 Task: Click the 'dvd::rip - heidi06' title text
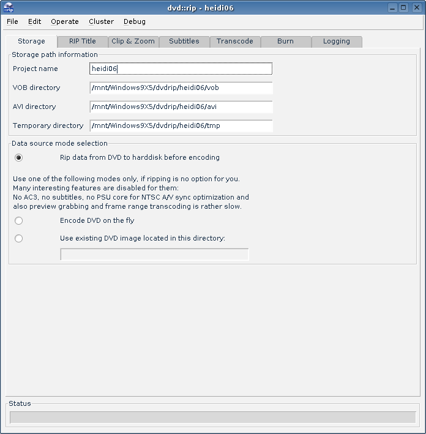click(x=200, y=8)
